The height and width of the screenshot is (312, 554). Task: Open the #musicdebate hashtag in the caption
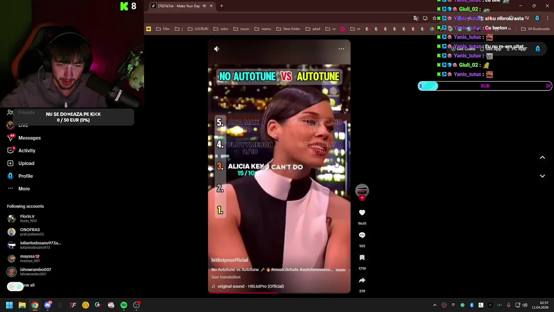point(285,270)
